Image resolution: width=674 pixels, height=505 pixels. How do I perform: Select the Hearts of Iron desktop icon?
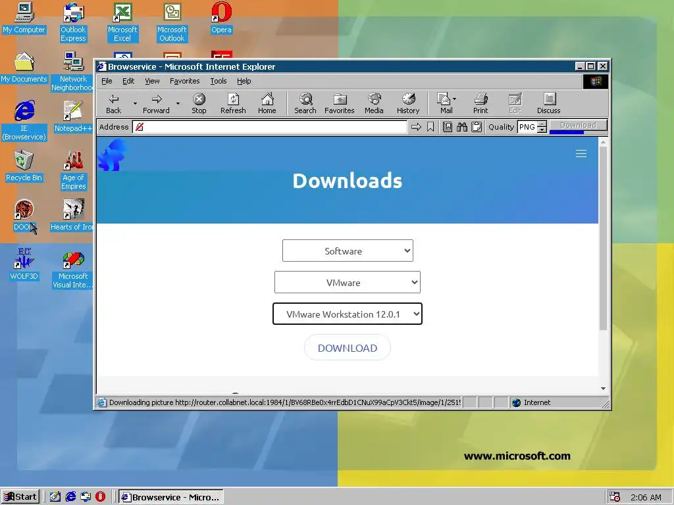pos(72,215)
